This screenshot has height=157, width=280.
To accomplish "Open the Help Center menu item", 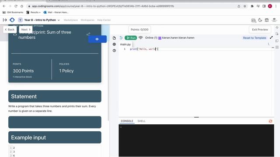I will 104,20.
